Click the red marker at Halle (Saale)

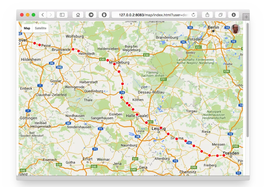137,114
